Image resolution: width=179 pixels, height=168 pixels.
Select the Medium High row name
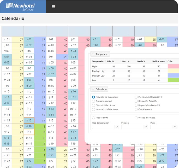[99, 71]
